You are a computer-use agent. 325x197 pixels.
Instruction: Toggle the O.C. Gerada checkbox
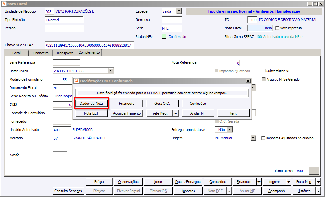(x=217, y=121)
